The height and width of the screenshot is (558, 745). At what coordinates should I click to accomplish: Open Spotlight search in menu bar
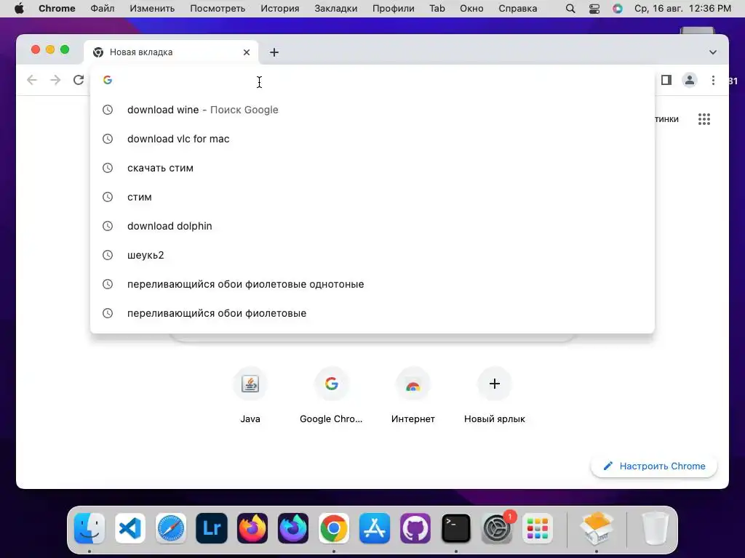[570, 9]
